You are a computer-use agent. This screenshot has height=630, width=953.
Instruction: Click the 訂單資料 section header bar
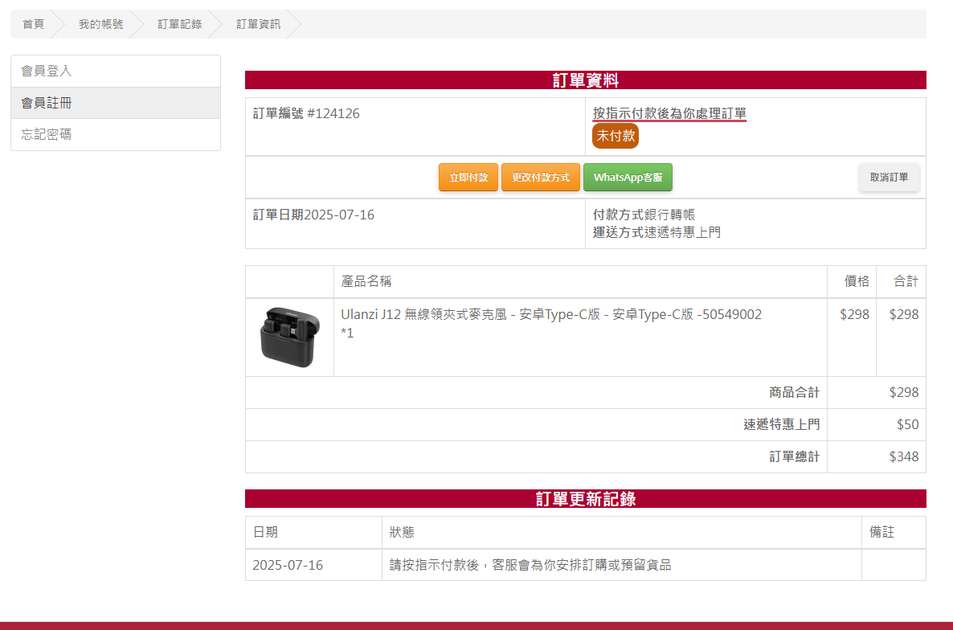pyautogui.click(x=585, y=80)
